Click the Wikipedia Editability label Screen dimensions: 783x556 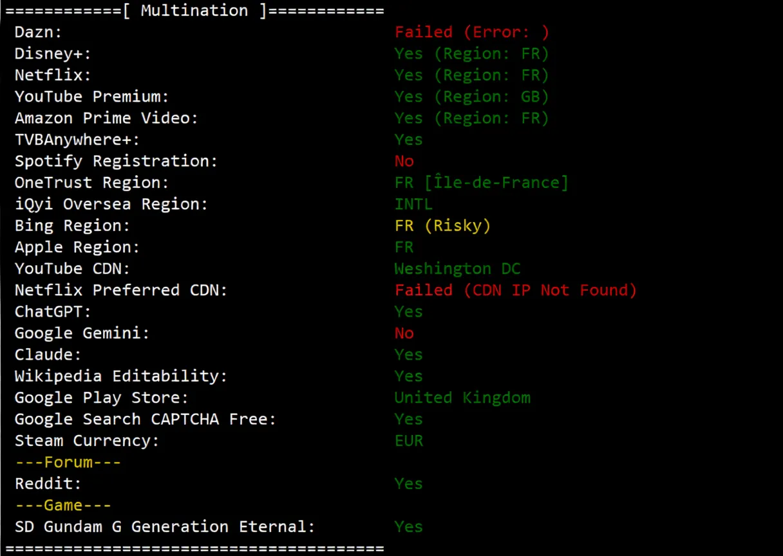click(121, 376)
